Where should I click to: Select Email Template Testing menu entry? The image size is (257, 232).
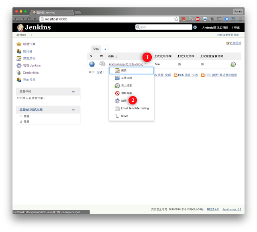point(131,108)
